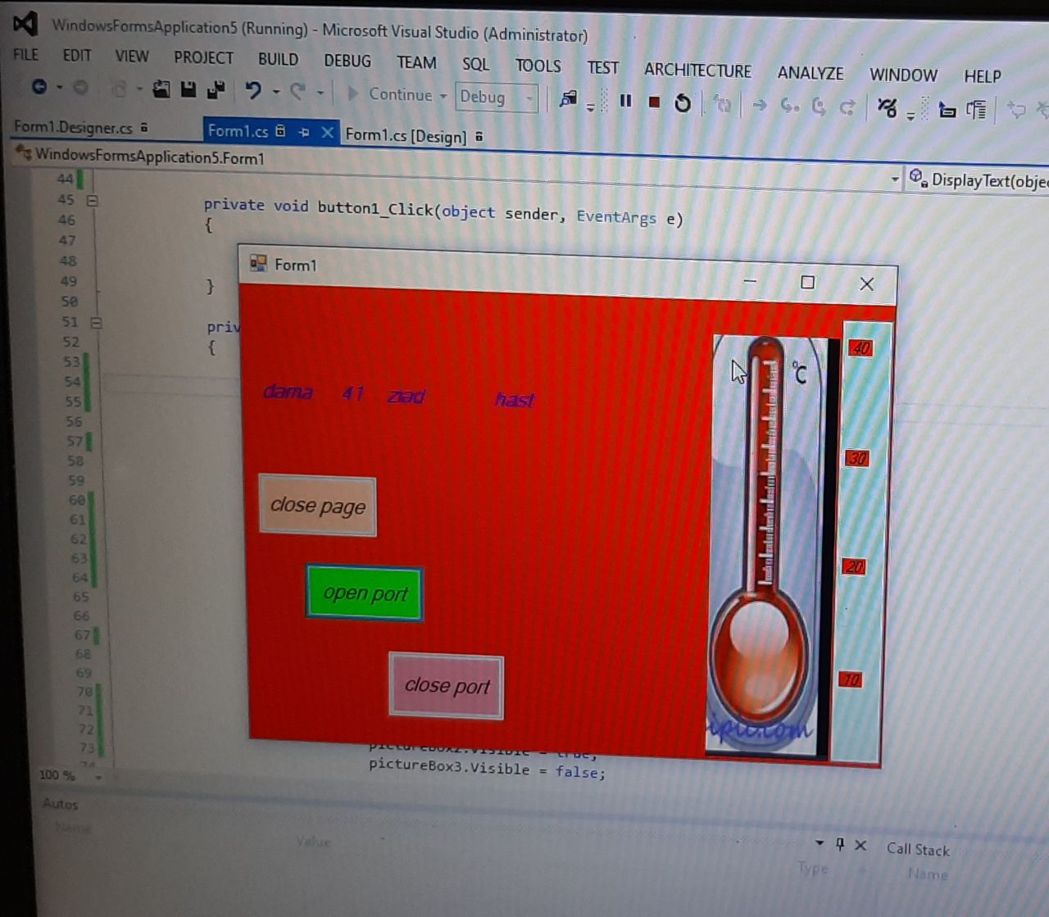The image size is (1049, 917).
Task: Open the TEAM menu
Action: tap(416, 62)
